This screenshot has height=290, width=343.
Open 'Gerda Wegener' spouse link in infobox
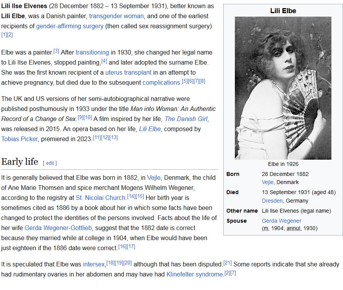click(282, 221)
